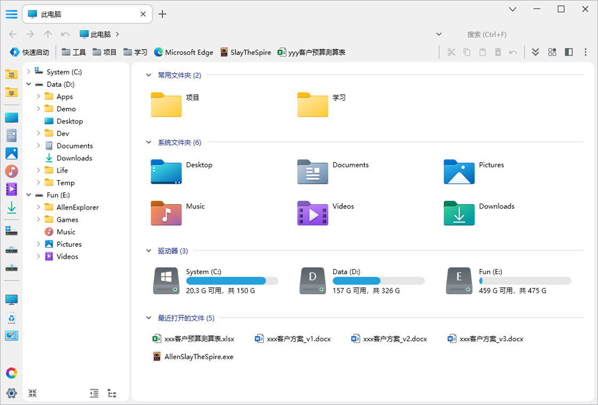Open the 学习 bookmark on toolbar

[136, 52]
